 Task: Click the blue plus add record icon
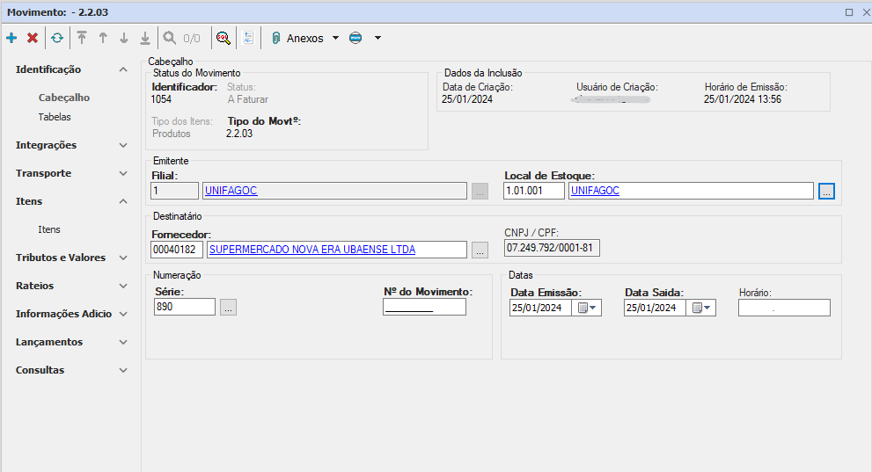(11, 38)
